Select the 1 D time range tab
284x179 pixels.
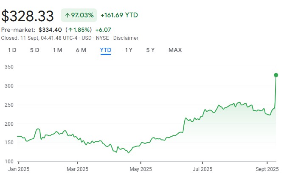pos(12,50)
